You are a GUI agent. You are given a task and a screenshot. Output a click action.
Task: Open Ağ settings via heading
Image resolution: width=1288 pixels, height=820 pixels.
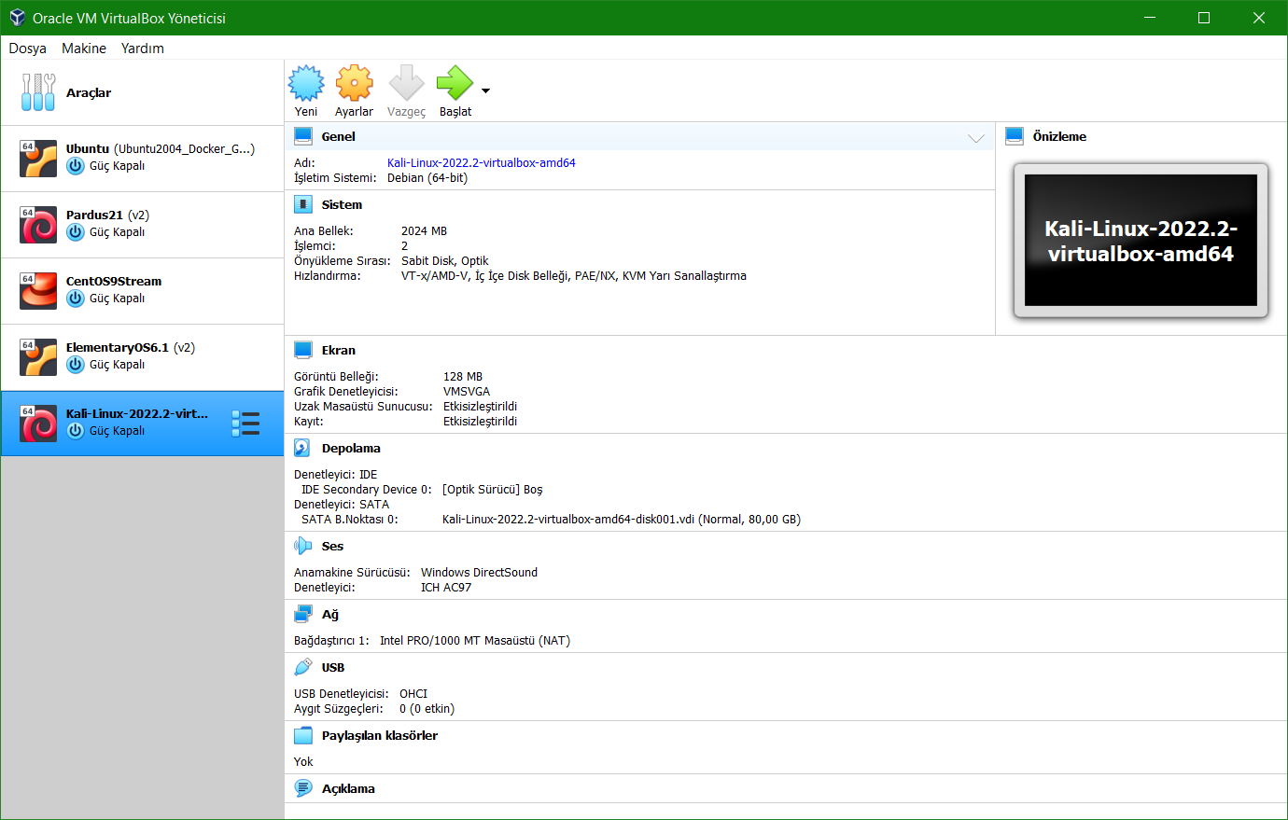point(330,614)
